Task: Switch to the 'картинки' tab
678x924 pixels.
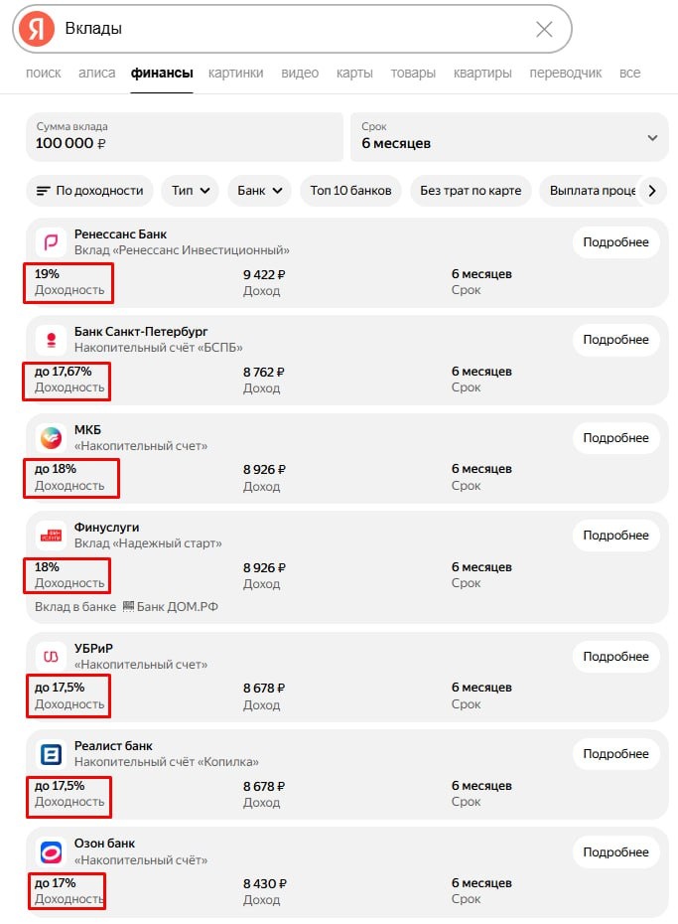Action: (x=236, y=73)
